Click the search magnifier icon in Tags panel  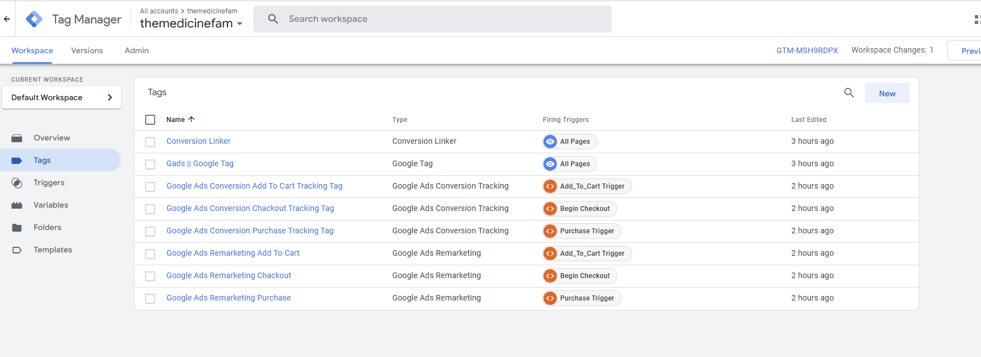[x=849, y=93]
